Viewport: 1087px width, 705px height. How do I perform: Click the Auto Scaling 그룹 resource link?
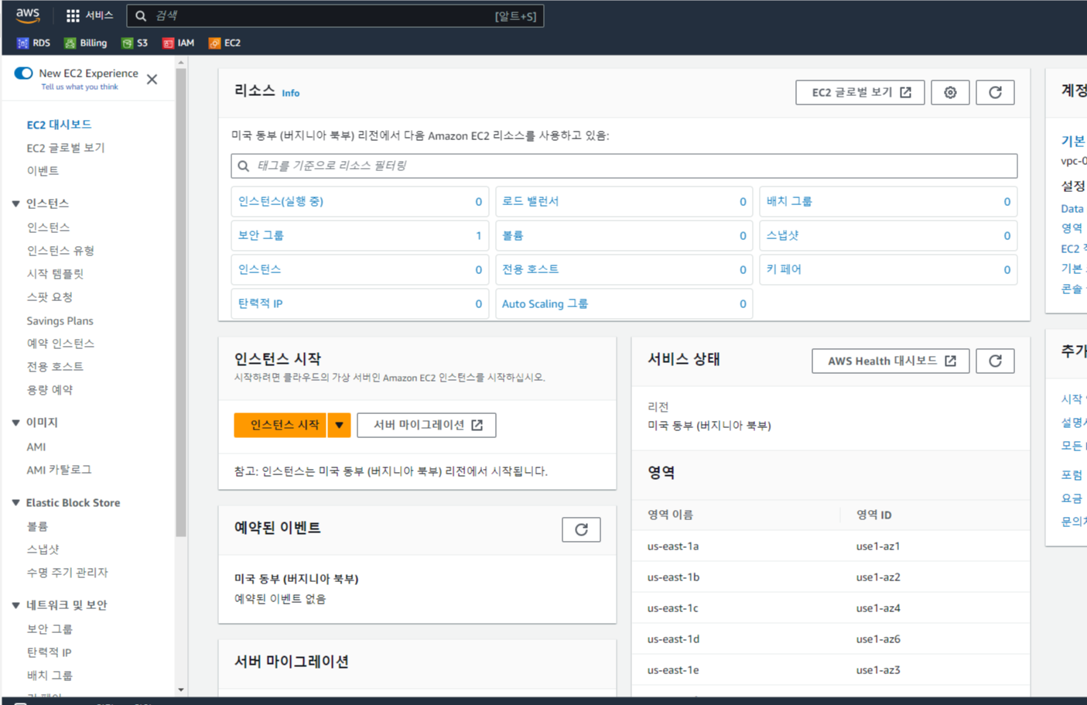[x=545, y=303]
